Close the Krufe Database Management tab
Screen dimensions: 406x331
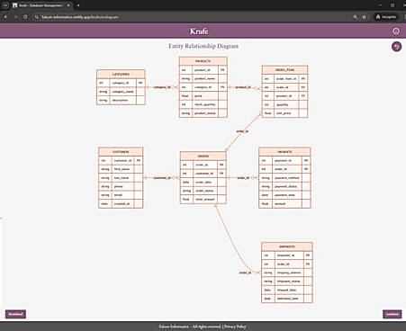pos(68,5)
